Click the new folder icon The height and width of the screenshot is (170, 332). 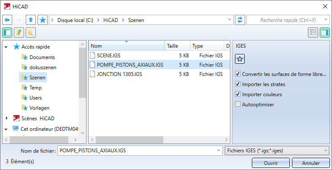click(x=31, y=32)
